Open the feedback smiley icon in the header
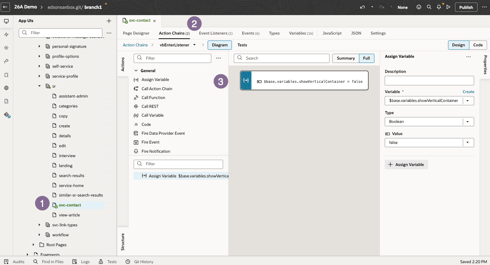Viewport: 490px width, 265px height. (x=419, y=7)
